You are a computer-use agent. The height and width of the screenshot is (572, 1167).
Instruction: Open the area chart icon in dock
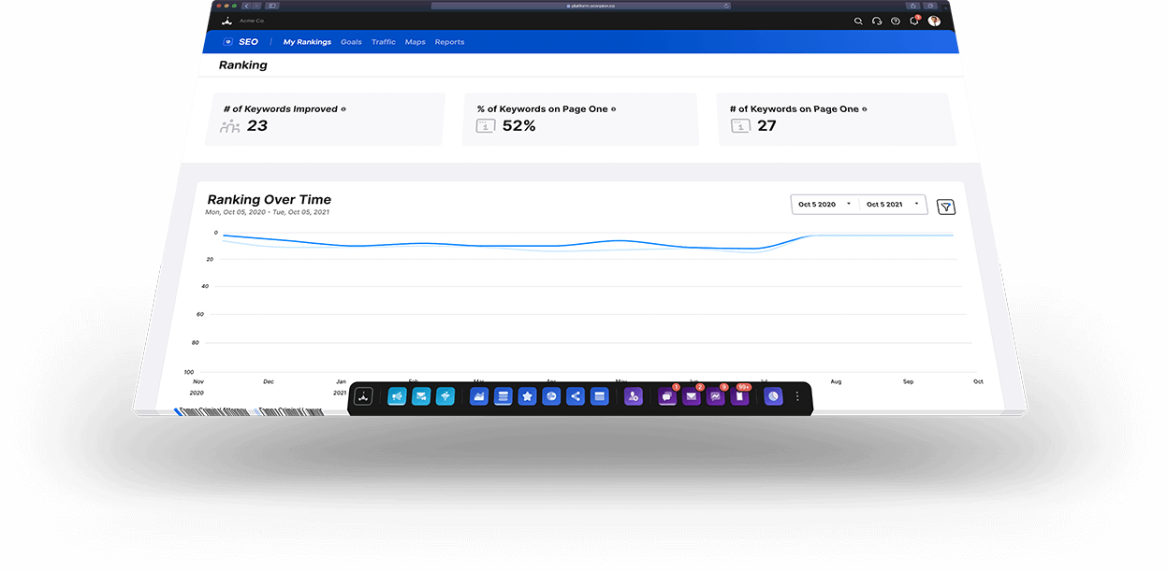(x=478, y=396)
